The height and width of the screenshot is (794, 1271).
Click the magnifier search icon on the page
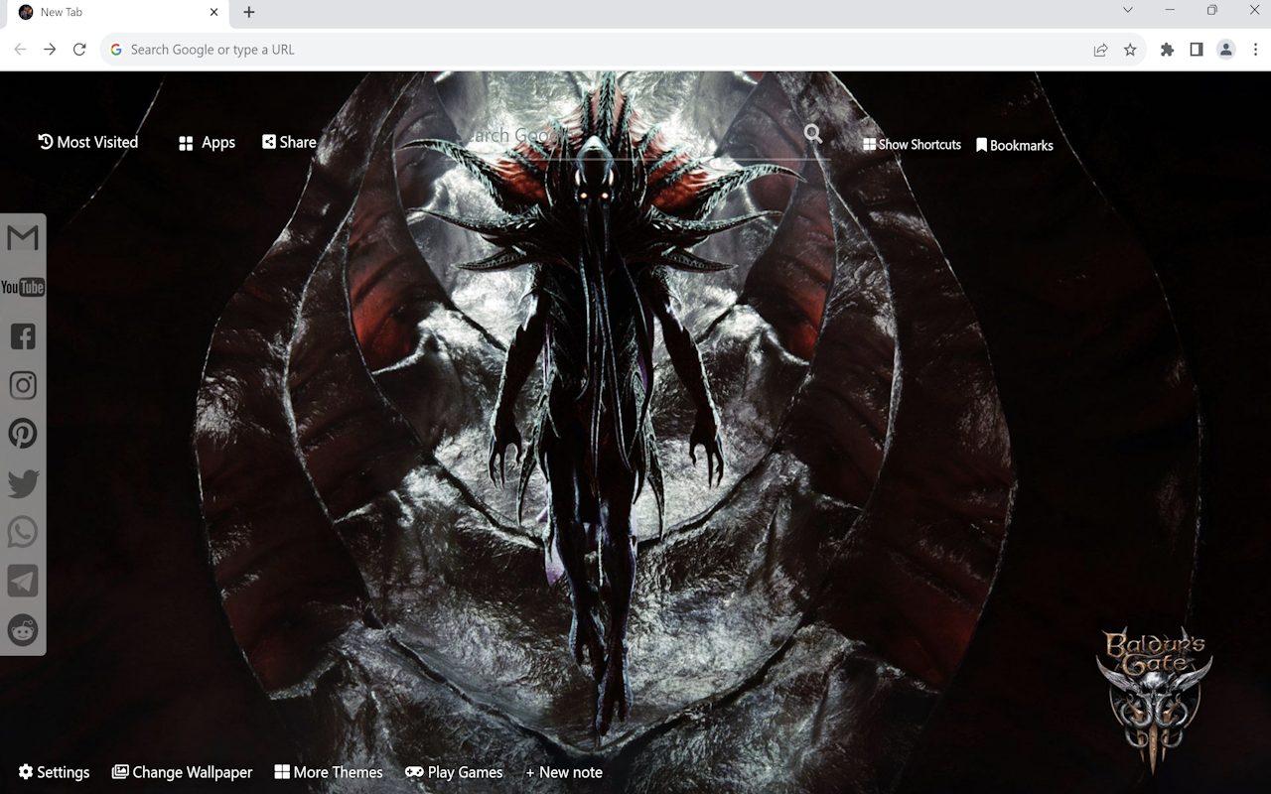(x=813, y=134)
